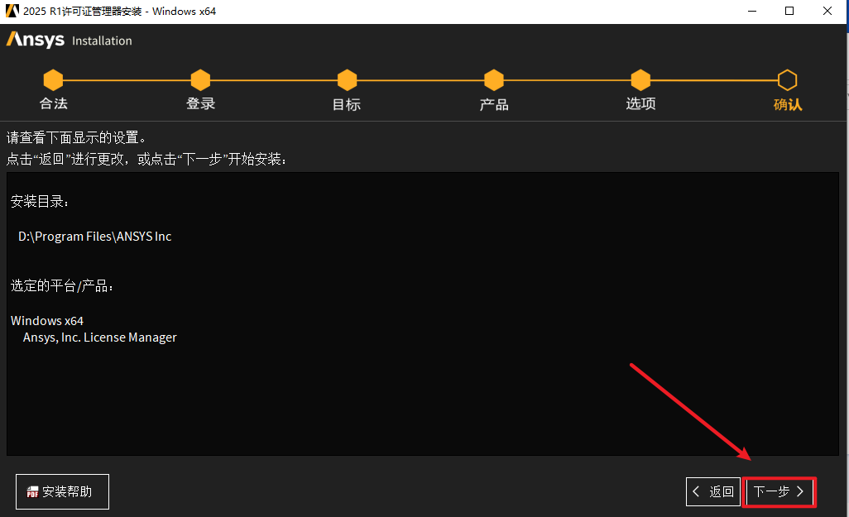Click the 目标 step label

click(347, 104)
